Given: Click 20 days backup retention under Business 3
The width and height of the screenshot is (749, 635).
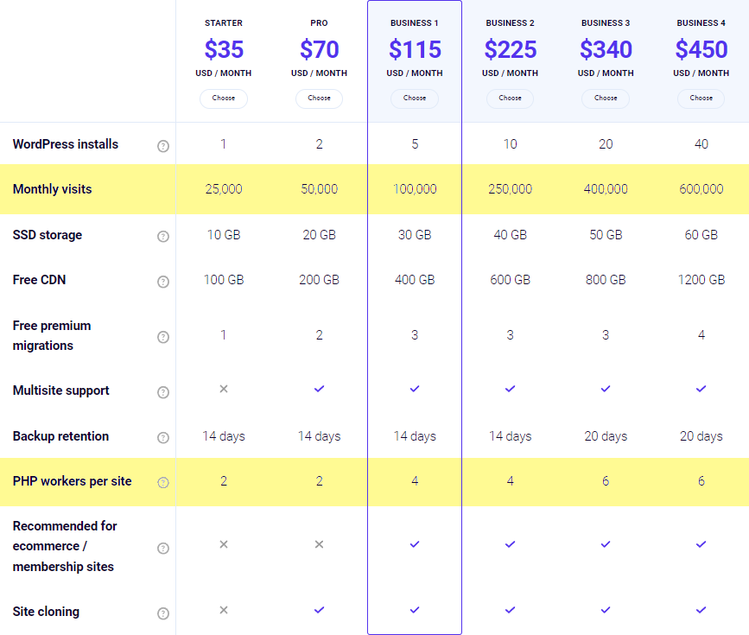Looking at the screenshot, I should pyautogui.click(x=606, y=436).
